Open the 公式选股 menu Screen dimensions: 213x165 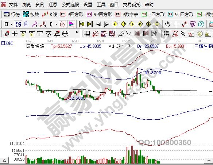70,5
